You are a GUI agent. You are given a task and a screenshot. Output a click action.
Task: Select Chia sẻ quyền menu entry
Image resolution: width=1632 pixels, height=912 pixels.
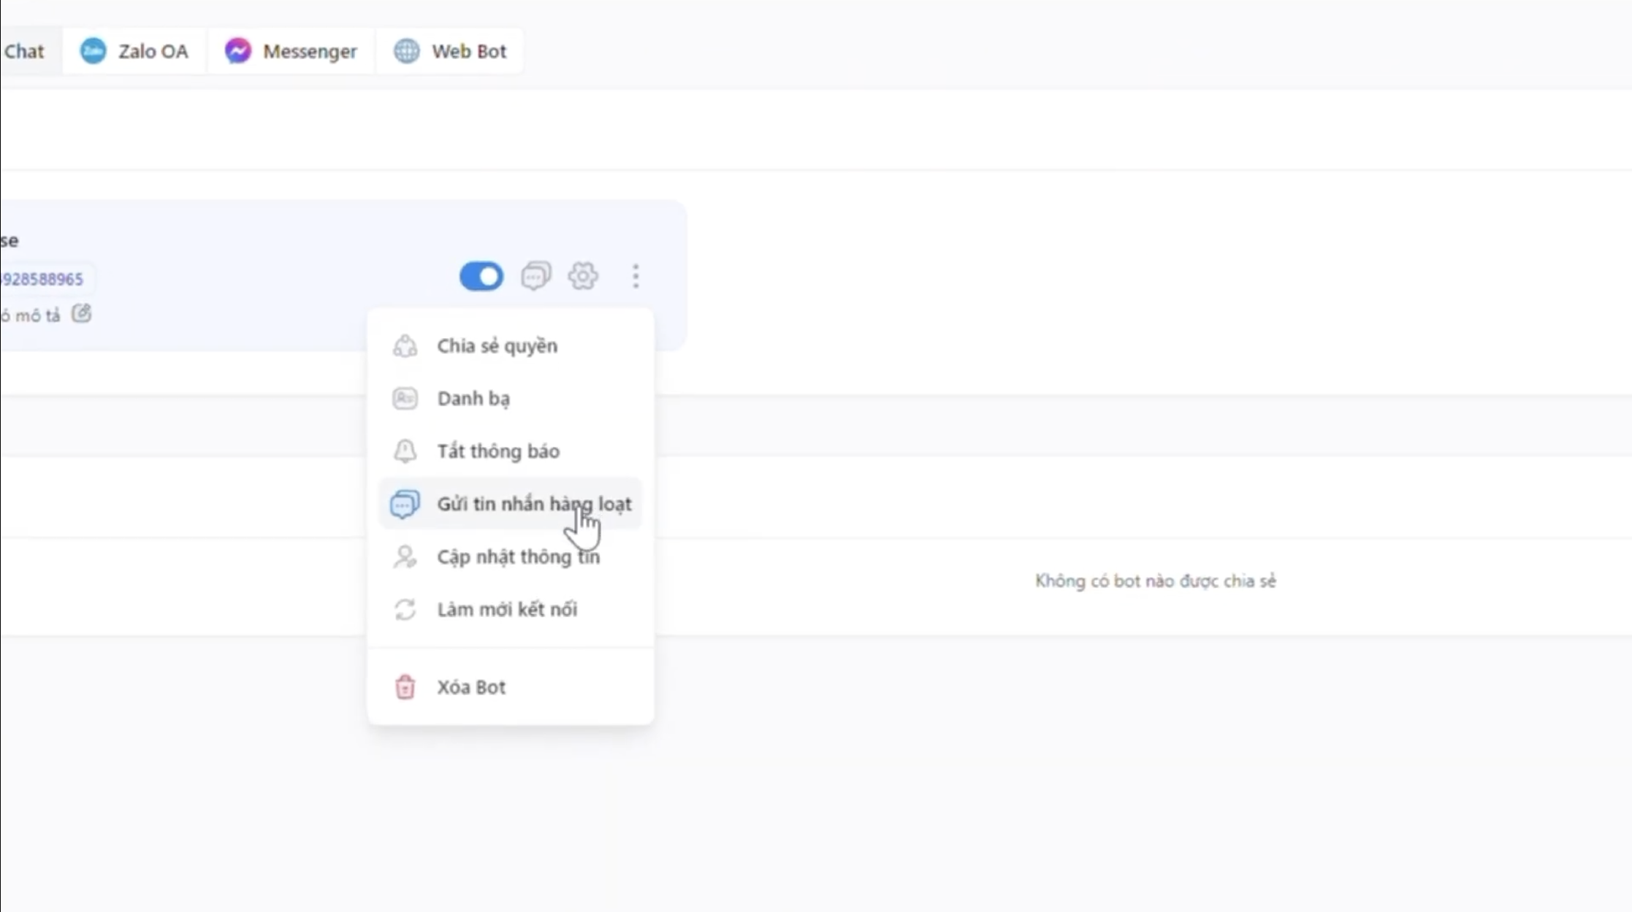click(510, 345)
